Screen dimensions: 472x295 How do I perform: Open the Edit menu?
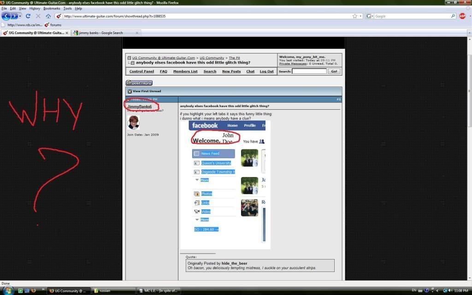point(12,8)
